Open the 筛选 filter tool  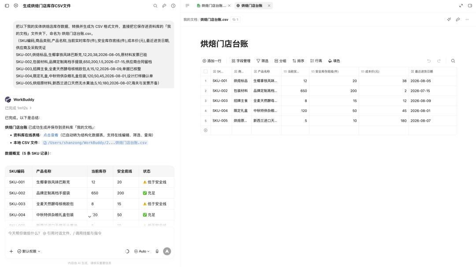click(x=262, y=61)
